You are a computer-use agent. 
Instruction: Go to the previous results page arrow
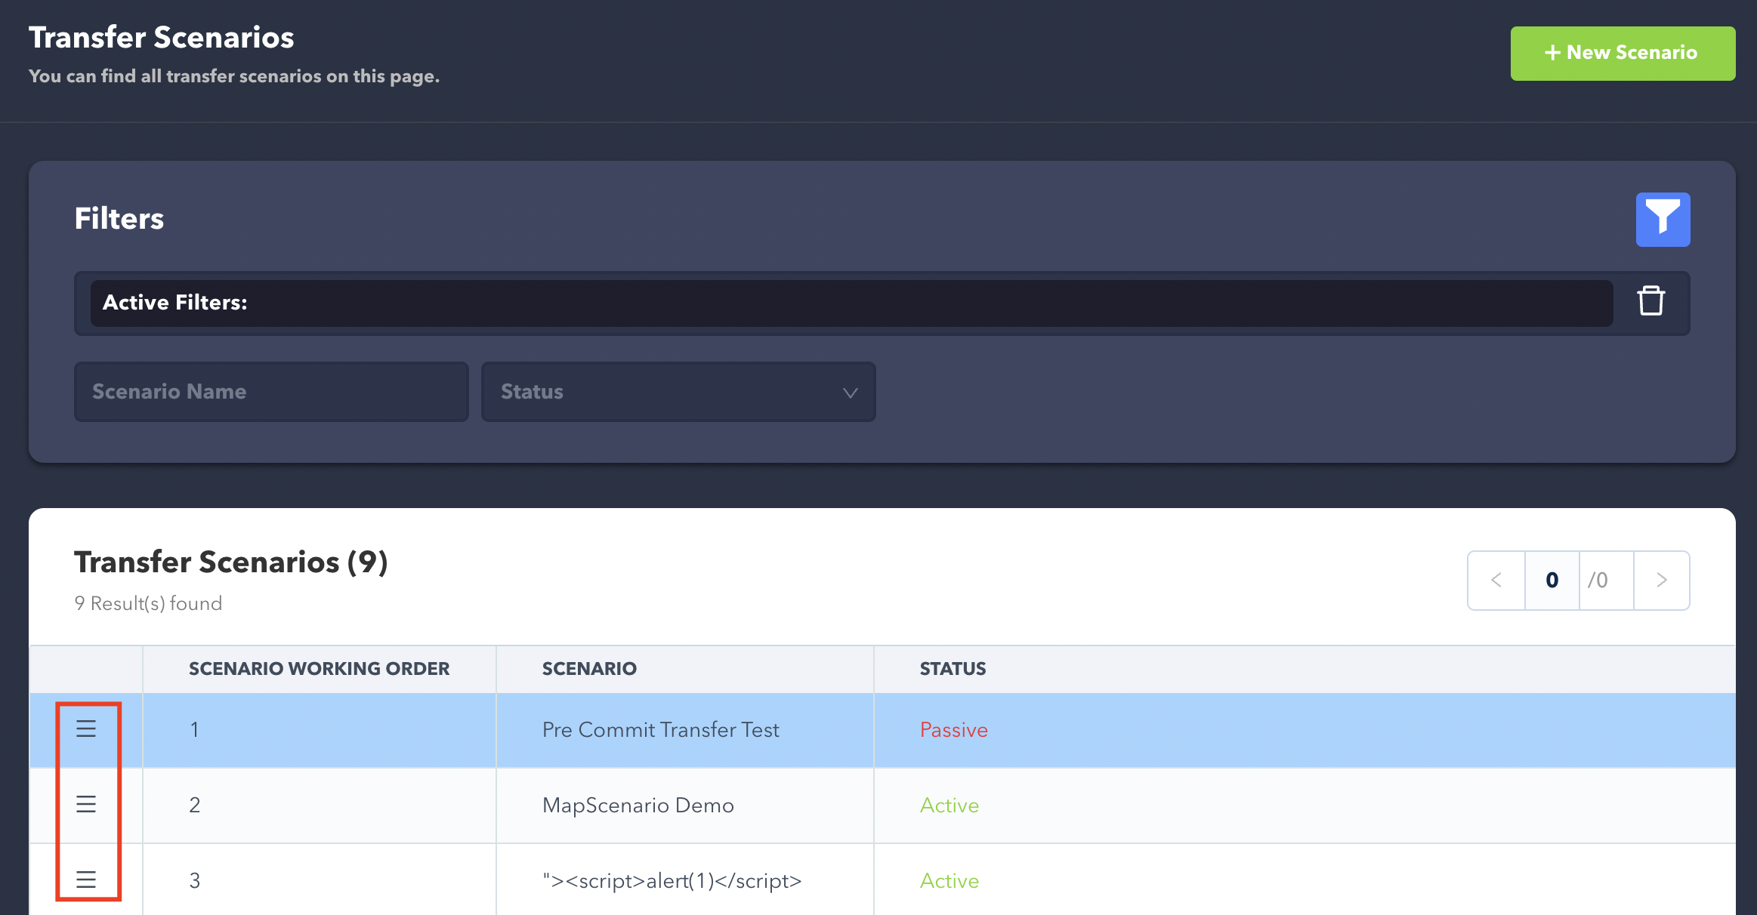(x=1496, y=580)
